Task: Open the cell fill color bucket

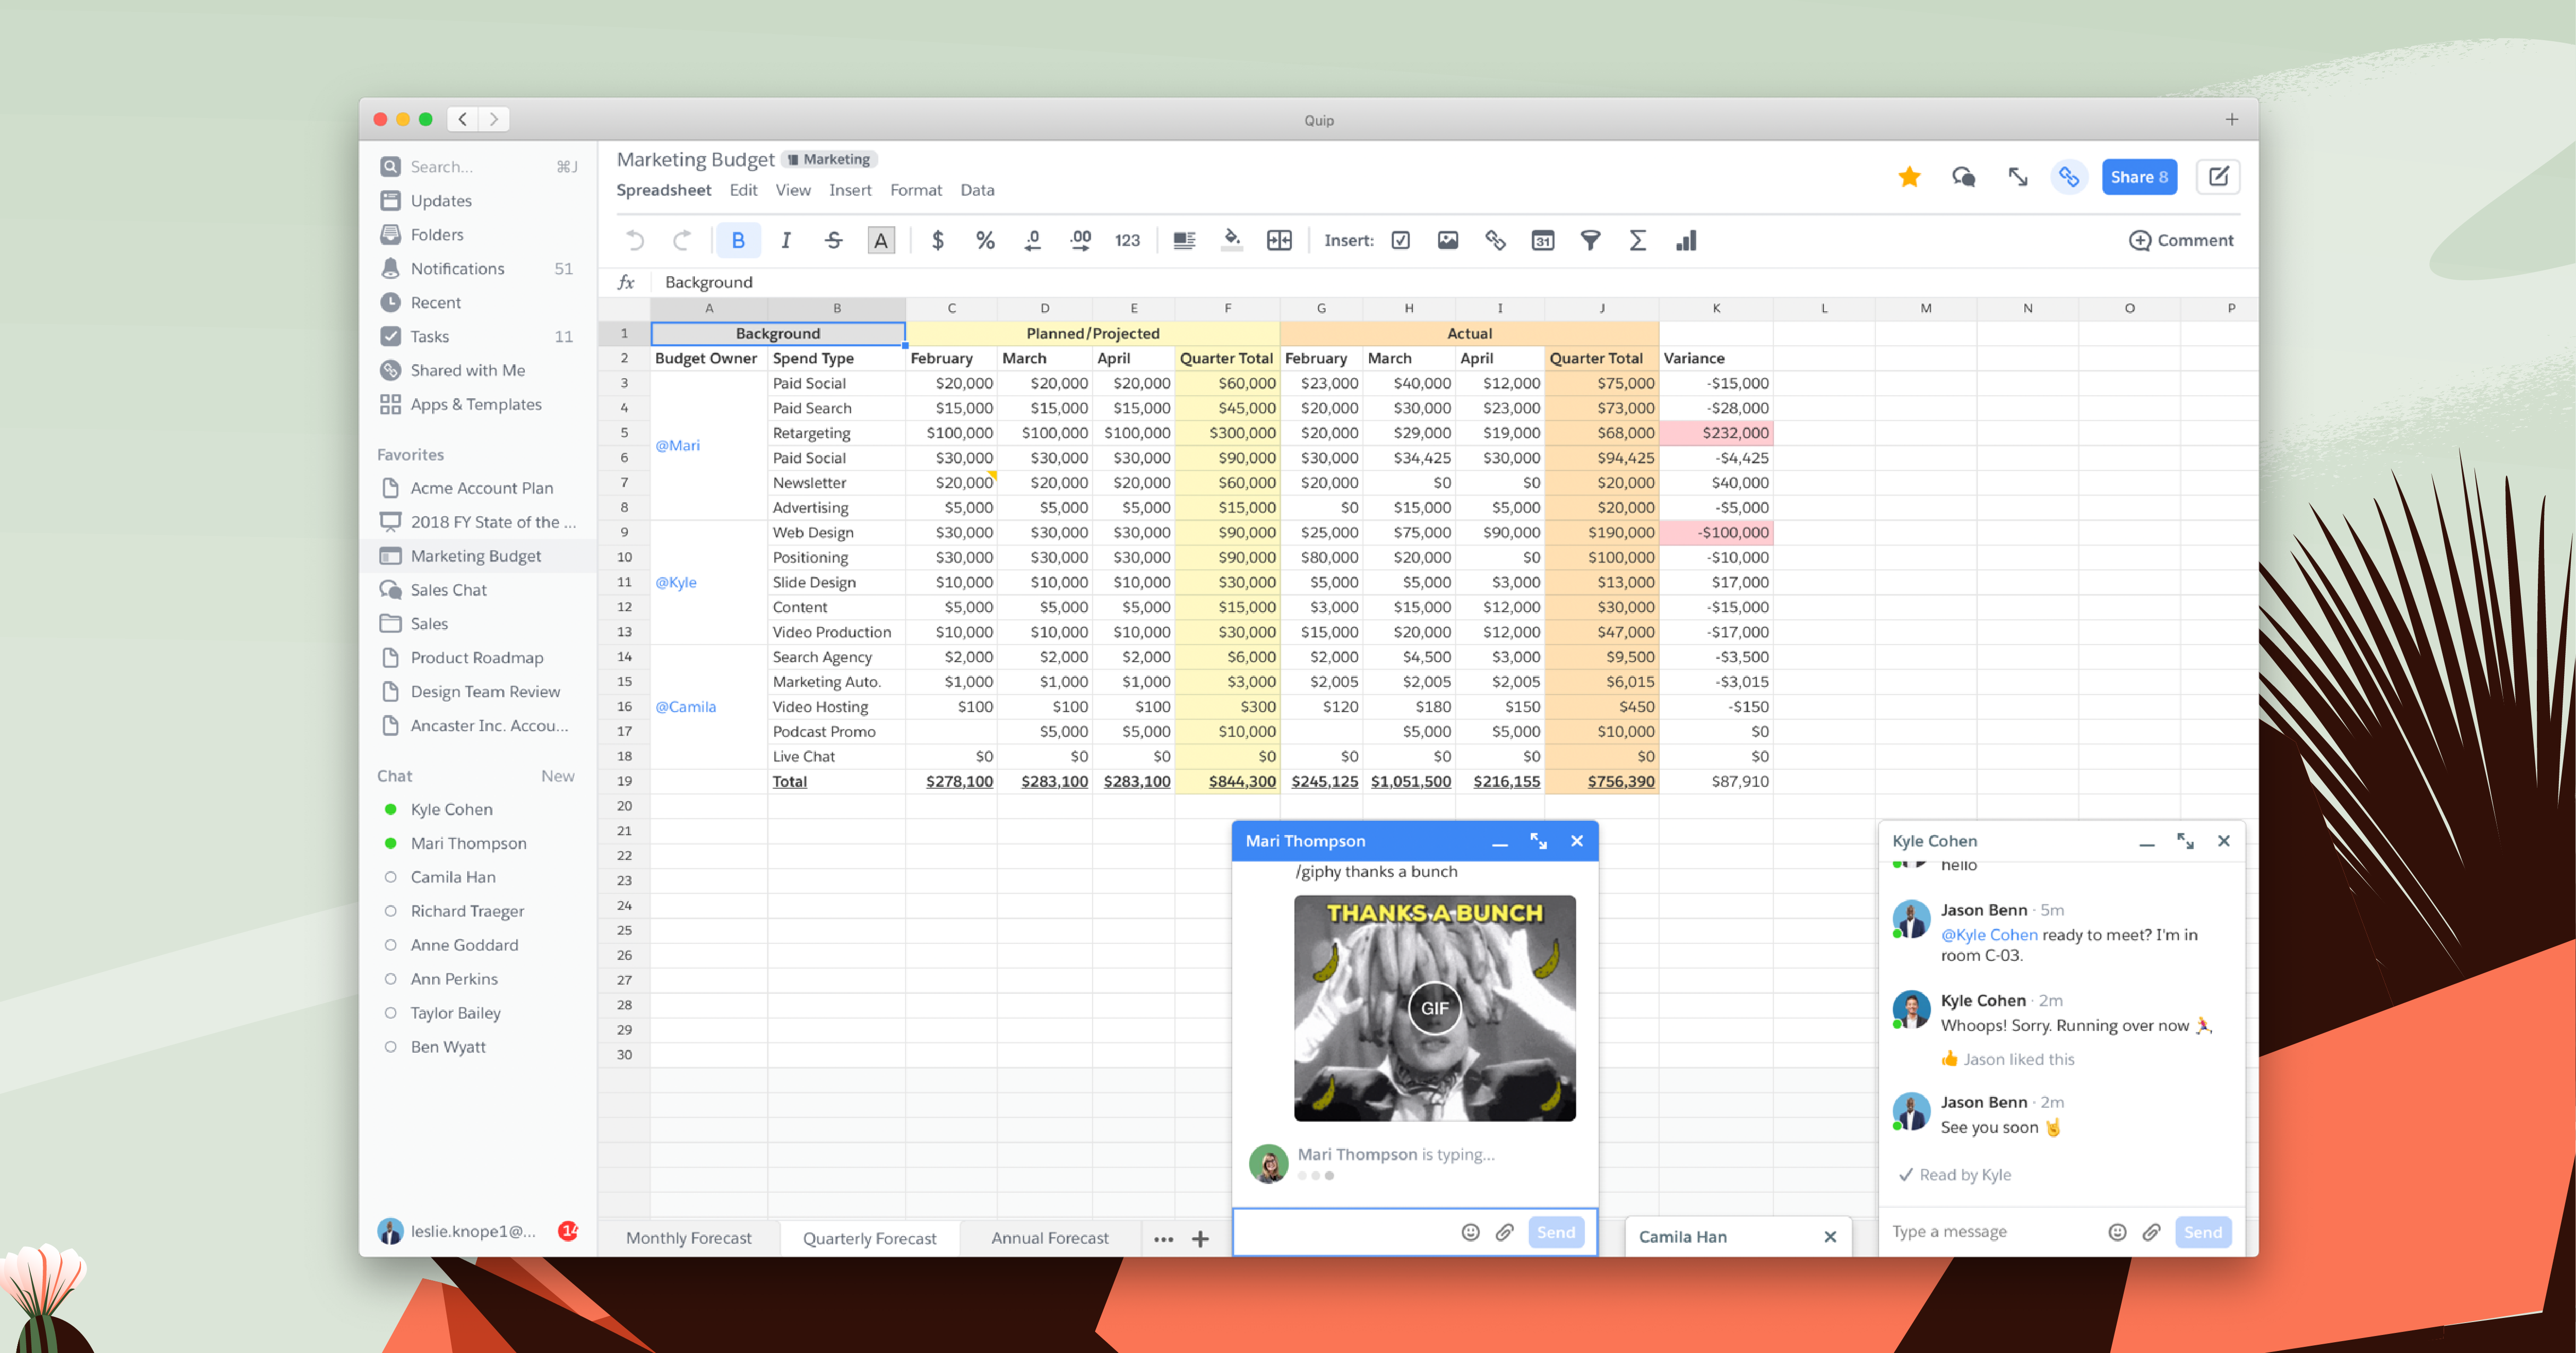Action: tap(1232, 240)
